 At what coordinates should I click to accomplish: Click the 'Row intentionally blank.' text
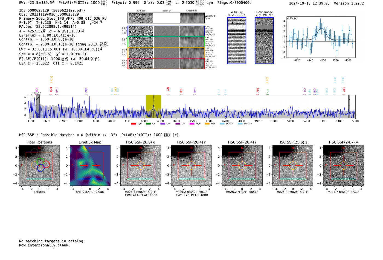(45, 245)
